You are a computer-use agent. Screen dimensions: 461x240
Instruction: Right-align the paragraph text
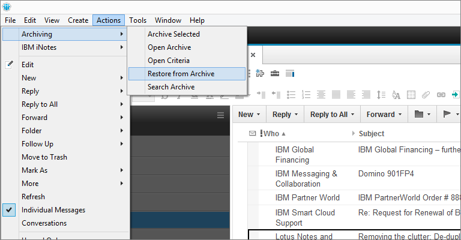366,95
